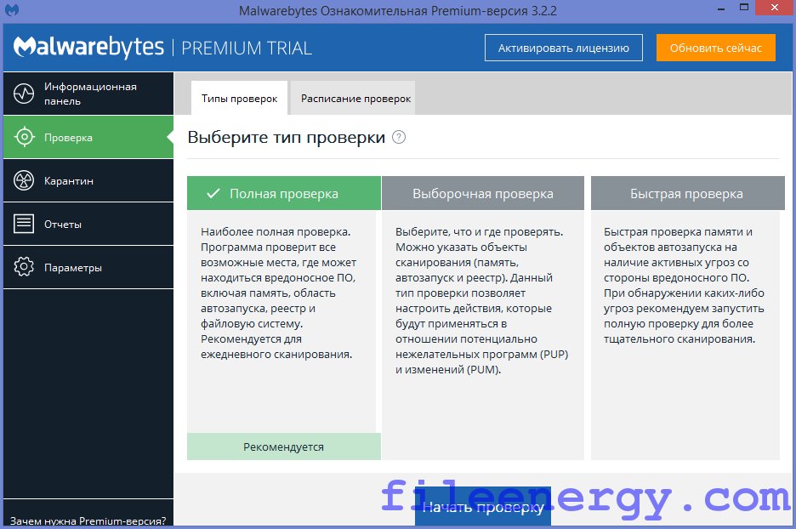Click the checkmark on Полная проверка
The width and height of the screenshot is (796, 529).
click(x=213, y=193)
